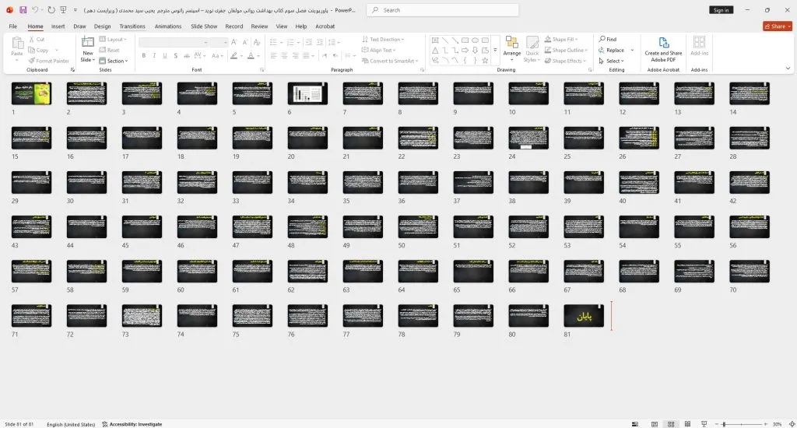Switch to the Slide Show tab

[204, 26]
